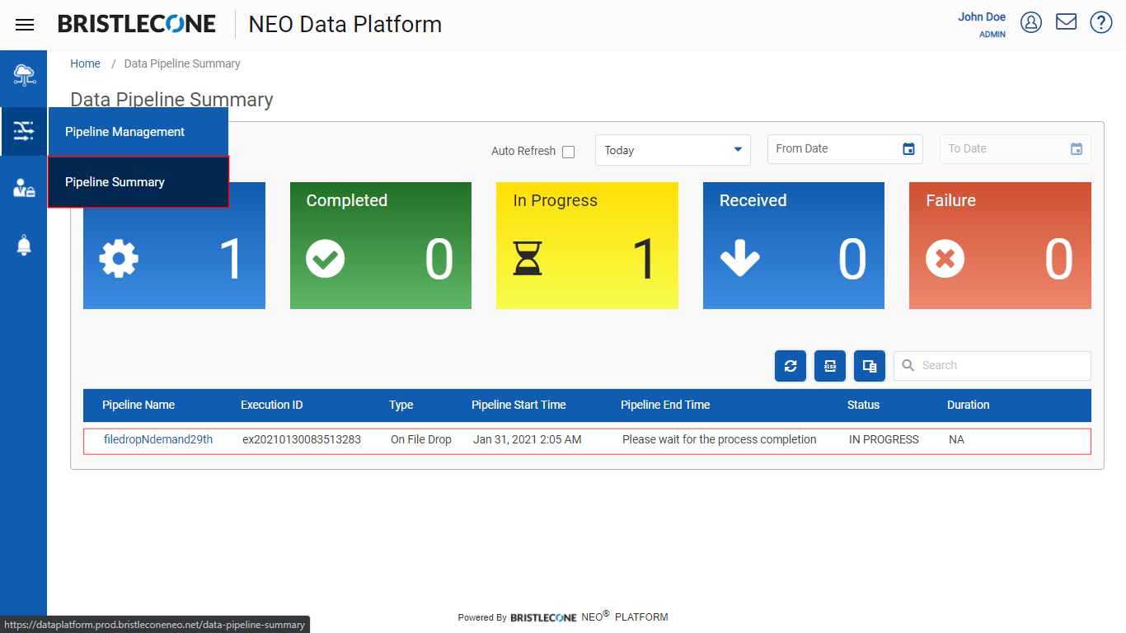This screenshot has height=633, width=1126.
Task: Click the user profile avatar icon
Action: pos(1031,22)
